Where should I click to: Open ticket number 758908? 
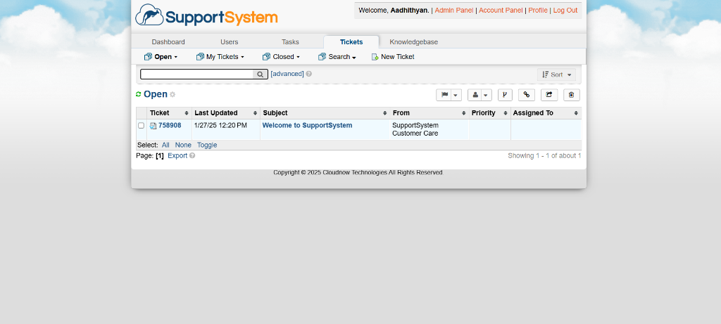click(170, 125)
